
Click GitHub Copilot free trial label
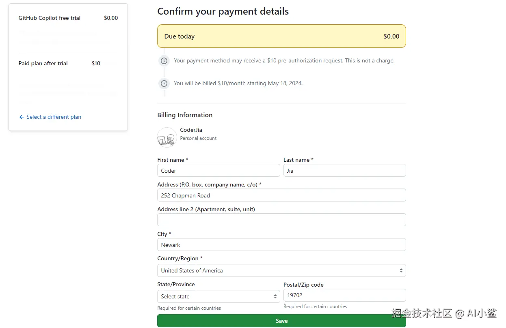(50, 18)
